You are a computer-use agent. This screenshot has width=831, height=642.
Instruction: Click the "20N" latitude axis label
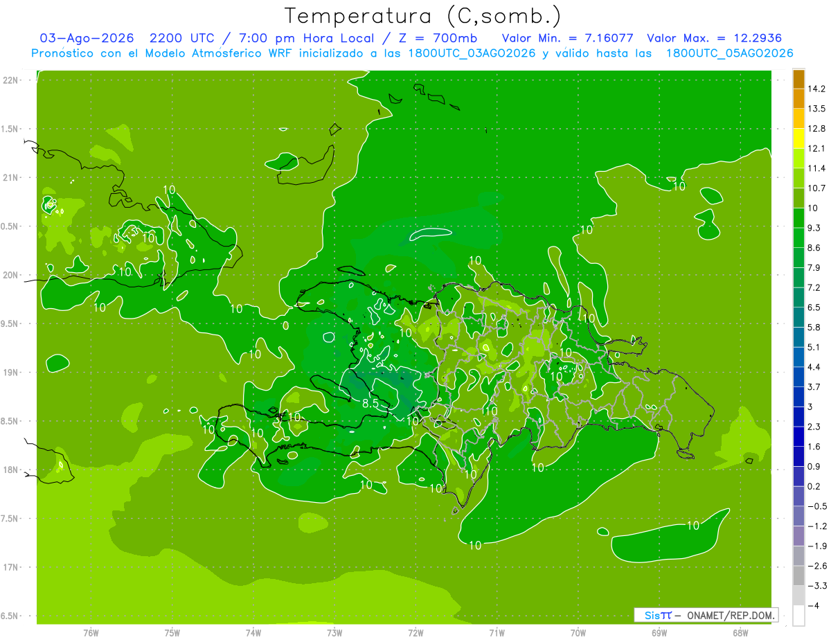click(10, 275)
